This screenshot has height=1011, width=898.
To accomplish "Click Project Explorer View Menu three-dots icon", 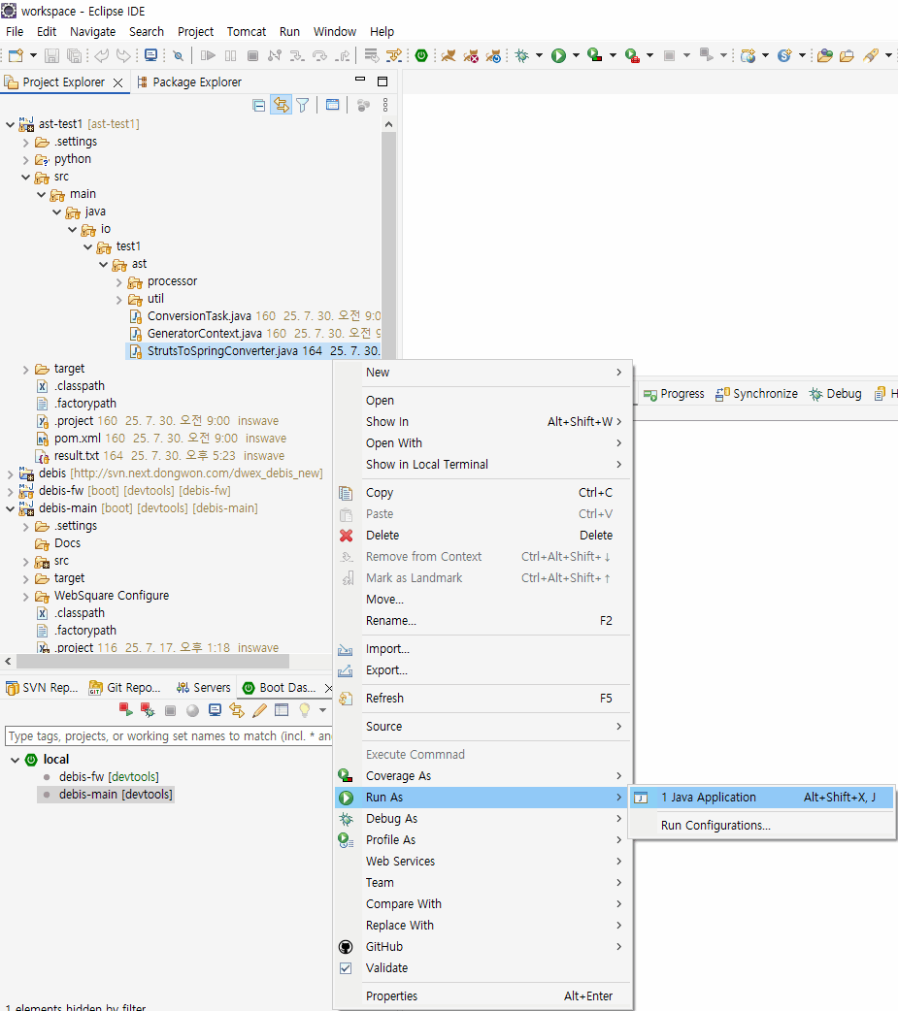I will coord(385,105).
